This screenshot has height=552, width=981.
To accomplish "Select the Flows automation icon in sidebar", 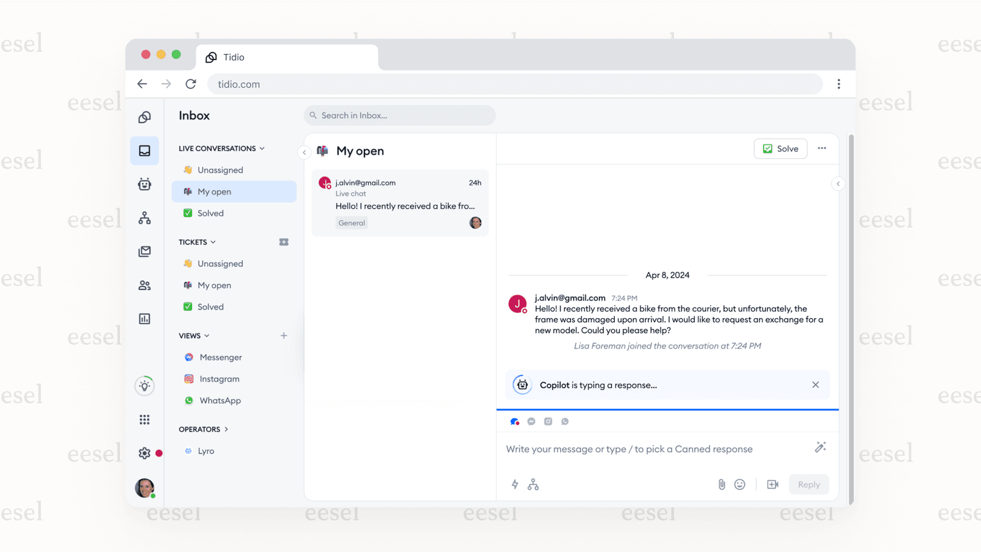I will (x=144, y=218).
